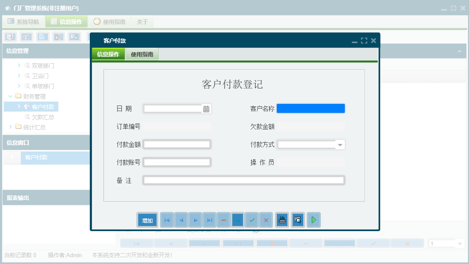Click the next record arrow icon

tap(195, 220)
